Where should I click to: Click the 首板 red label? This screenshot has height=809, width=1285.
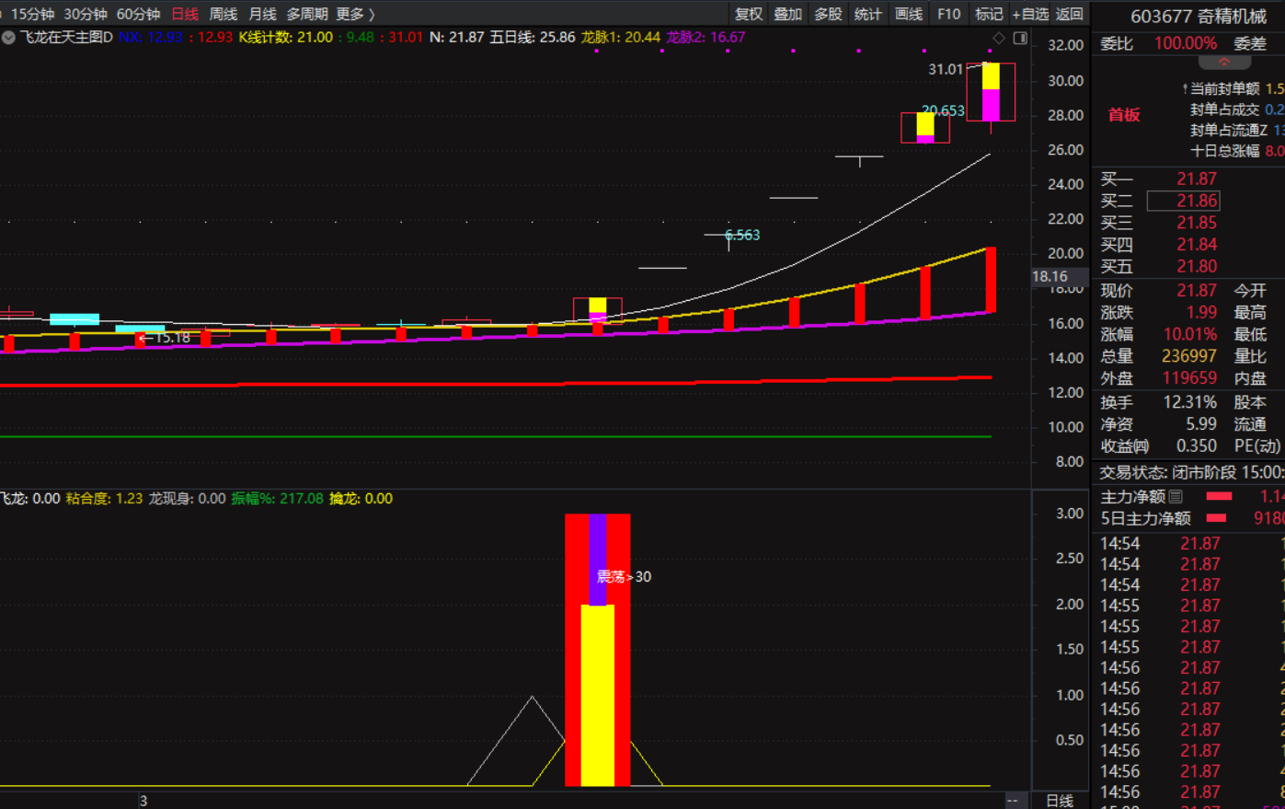point(1124,115)
